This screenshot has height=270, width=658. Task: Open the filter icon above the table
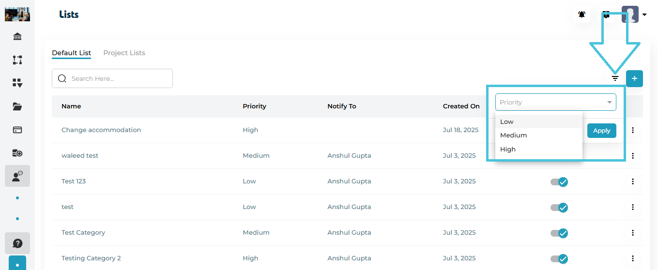point(615,78)
